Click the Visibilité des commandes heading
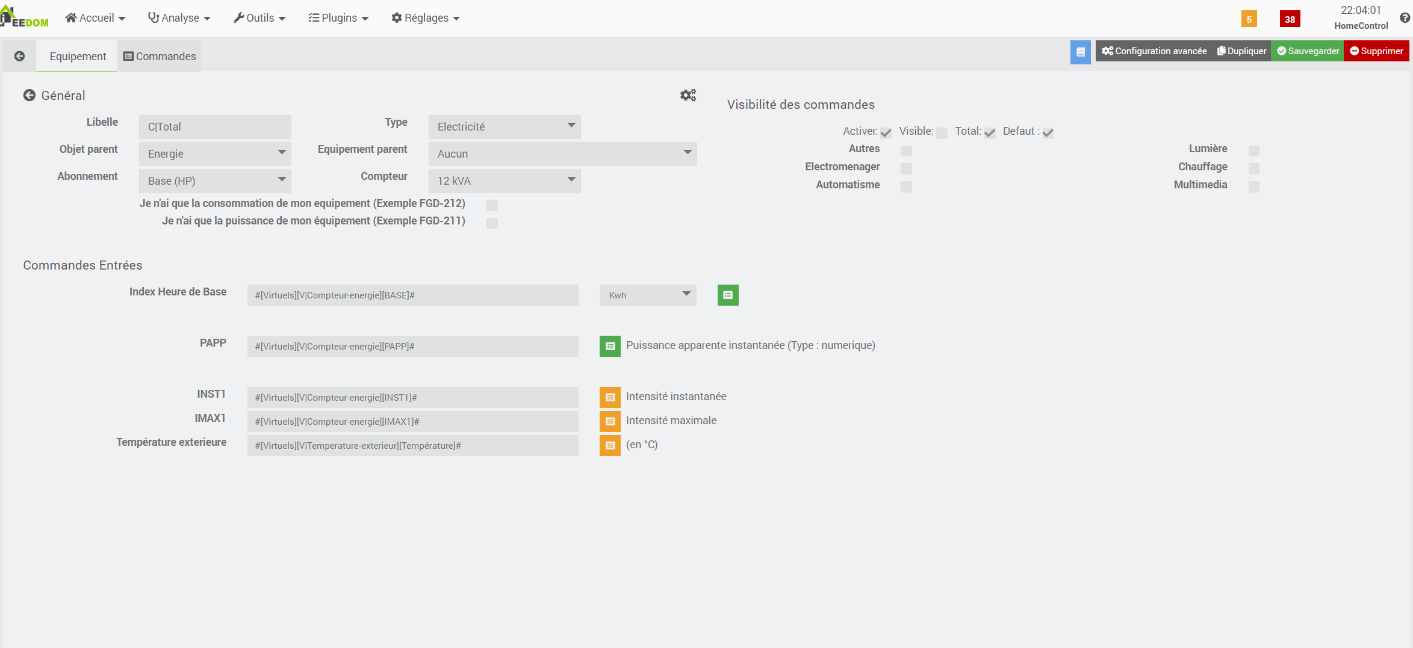Viewport: 1413px width, 648px height. [801, 105]
